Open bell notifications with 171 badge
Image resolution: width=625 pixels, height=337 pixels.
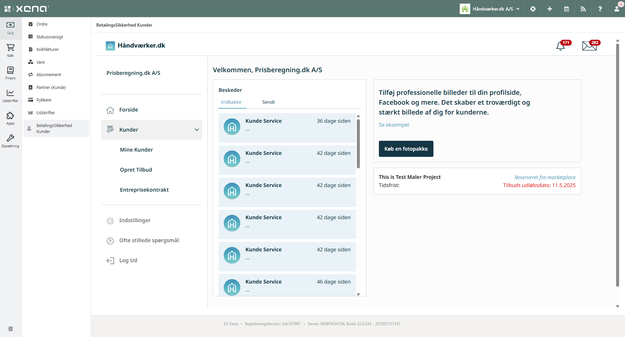pyautogui.click(x=561, y=46)
